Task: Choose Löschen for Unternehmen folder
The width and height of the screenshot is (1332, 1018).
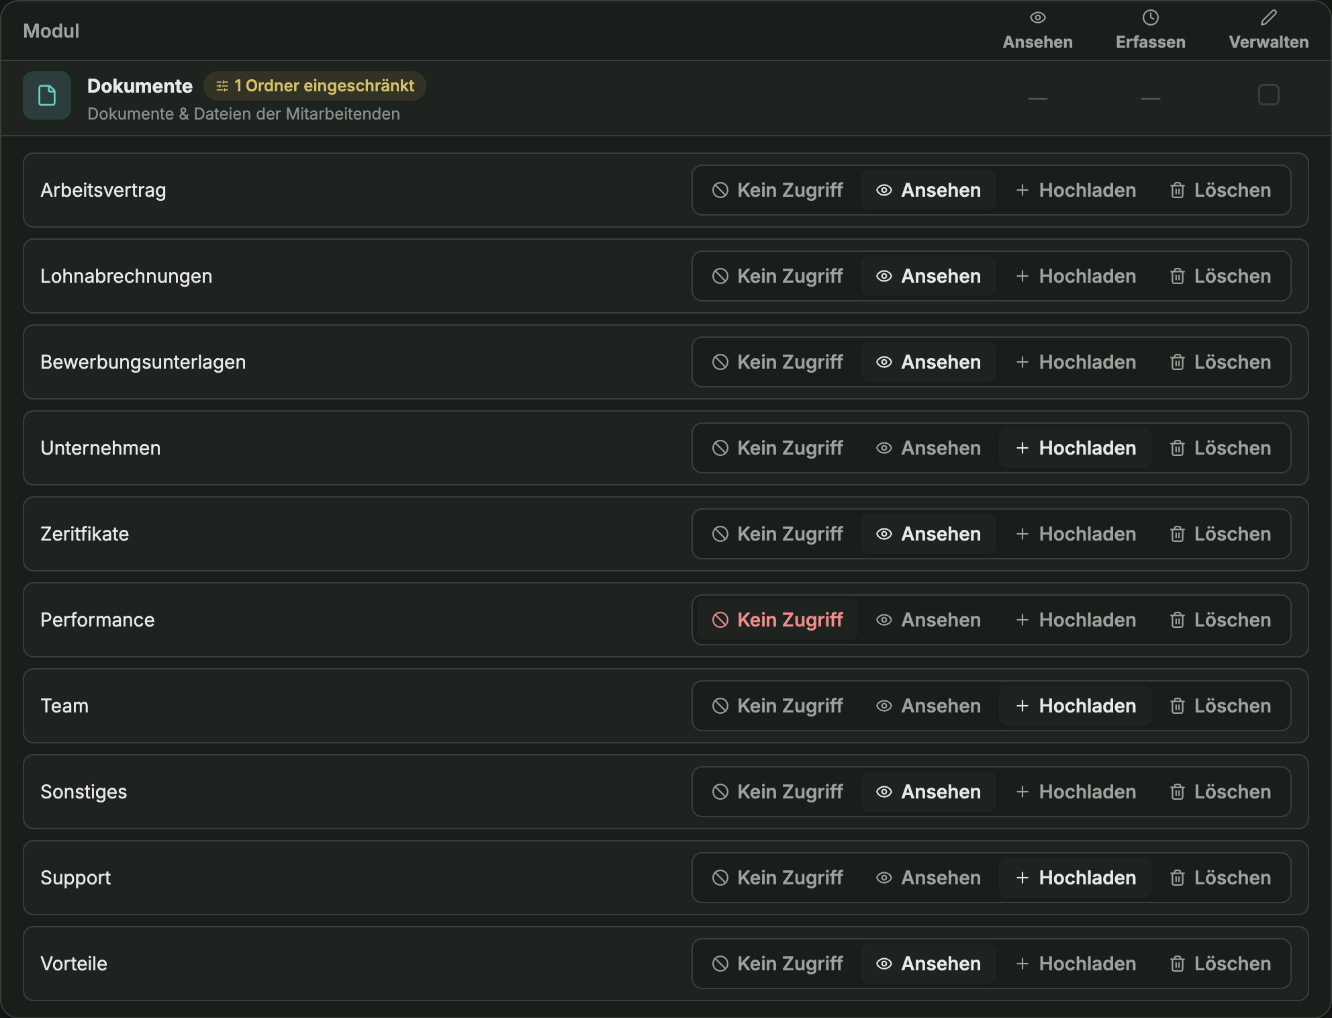Action: (1220, 448)
